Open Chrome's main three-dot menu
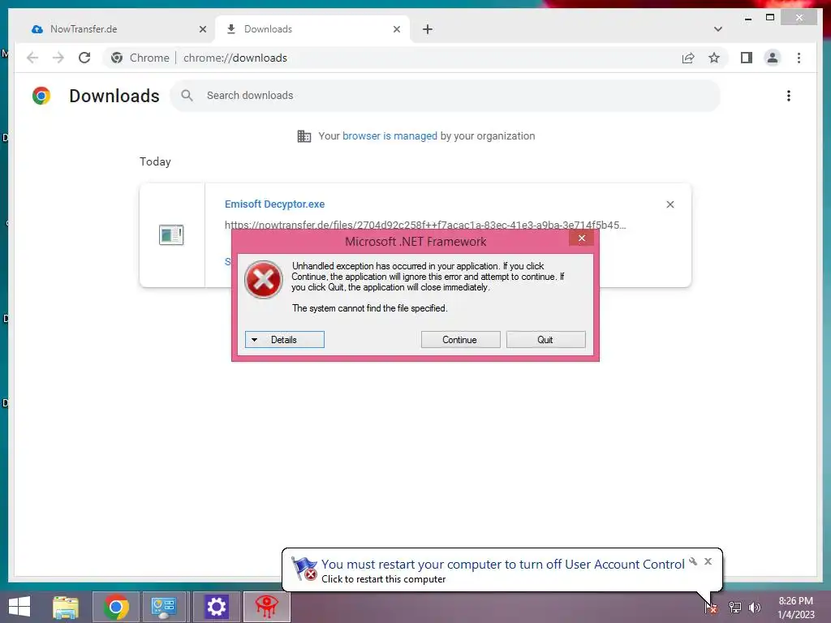 (x=799, y=58)
